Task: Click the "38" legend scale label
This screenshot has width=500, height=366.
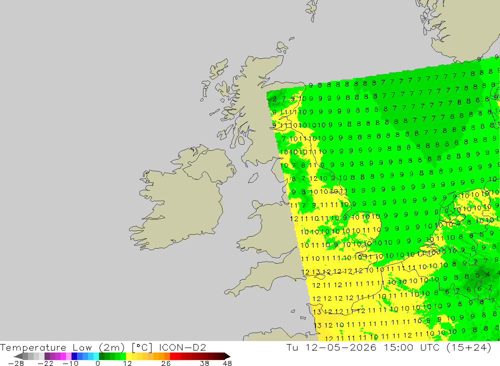Action: (204, 364)
